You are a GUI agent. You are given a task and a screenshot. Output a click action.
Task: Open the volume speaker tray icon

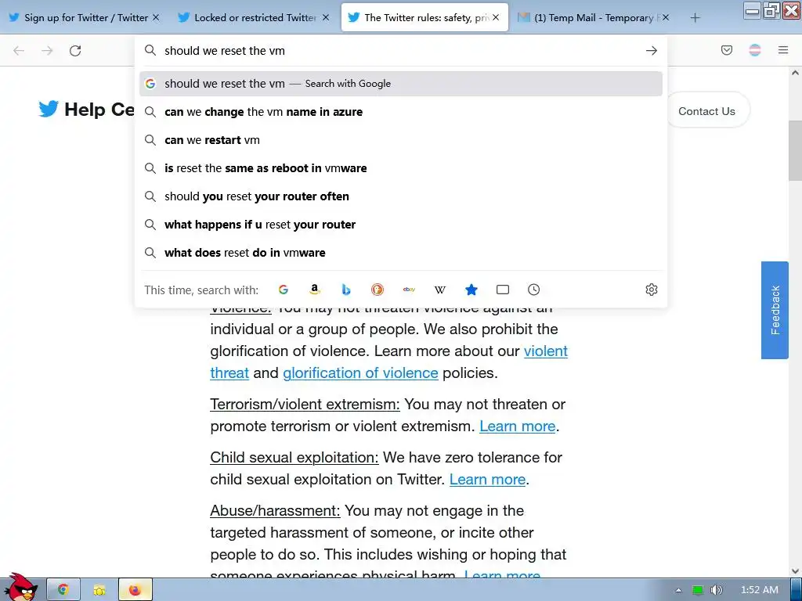[716, 590]
